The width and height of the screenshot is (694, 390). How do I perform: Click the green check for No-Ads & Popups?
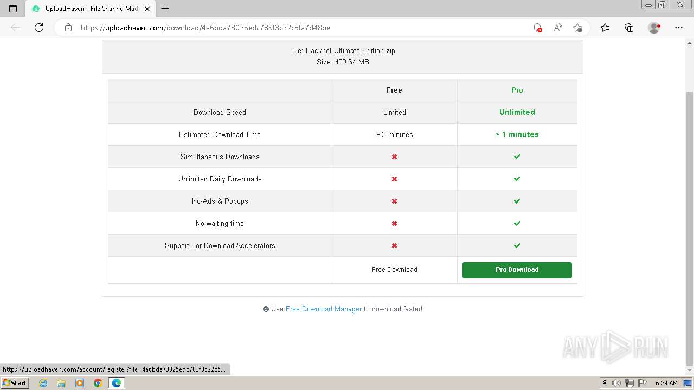517,201
